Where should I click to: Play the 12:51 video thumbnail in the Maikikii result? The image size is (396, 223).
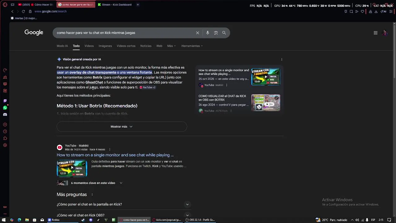tap(72, 168)
